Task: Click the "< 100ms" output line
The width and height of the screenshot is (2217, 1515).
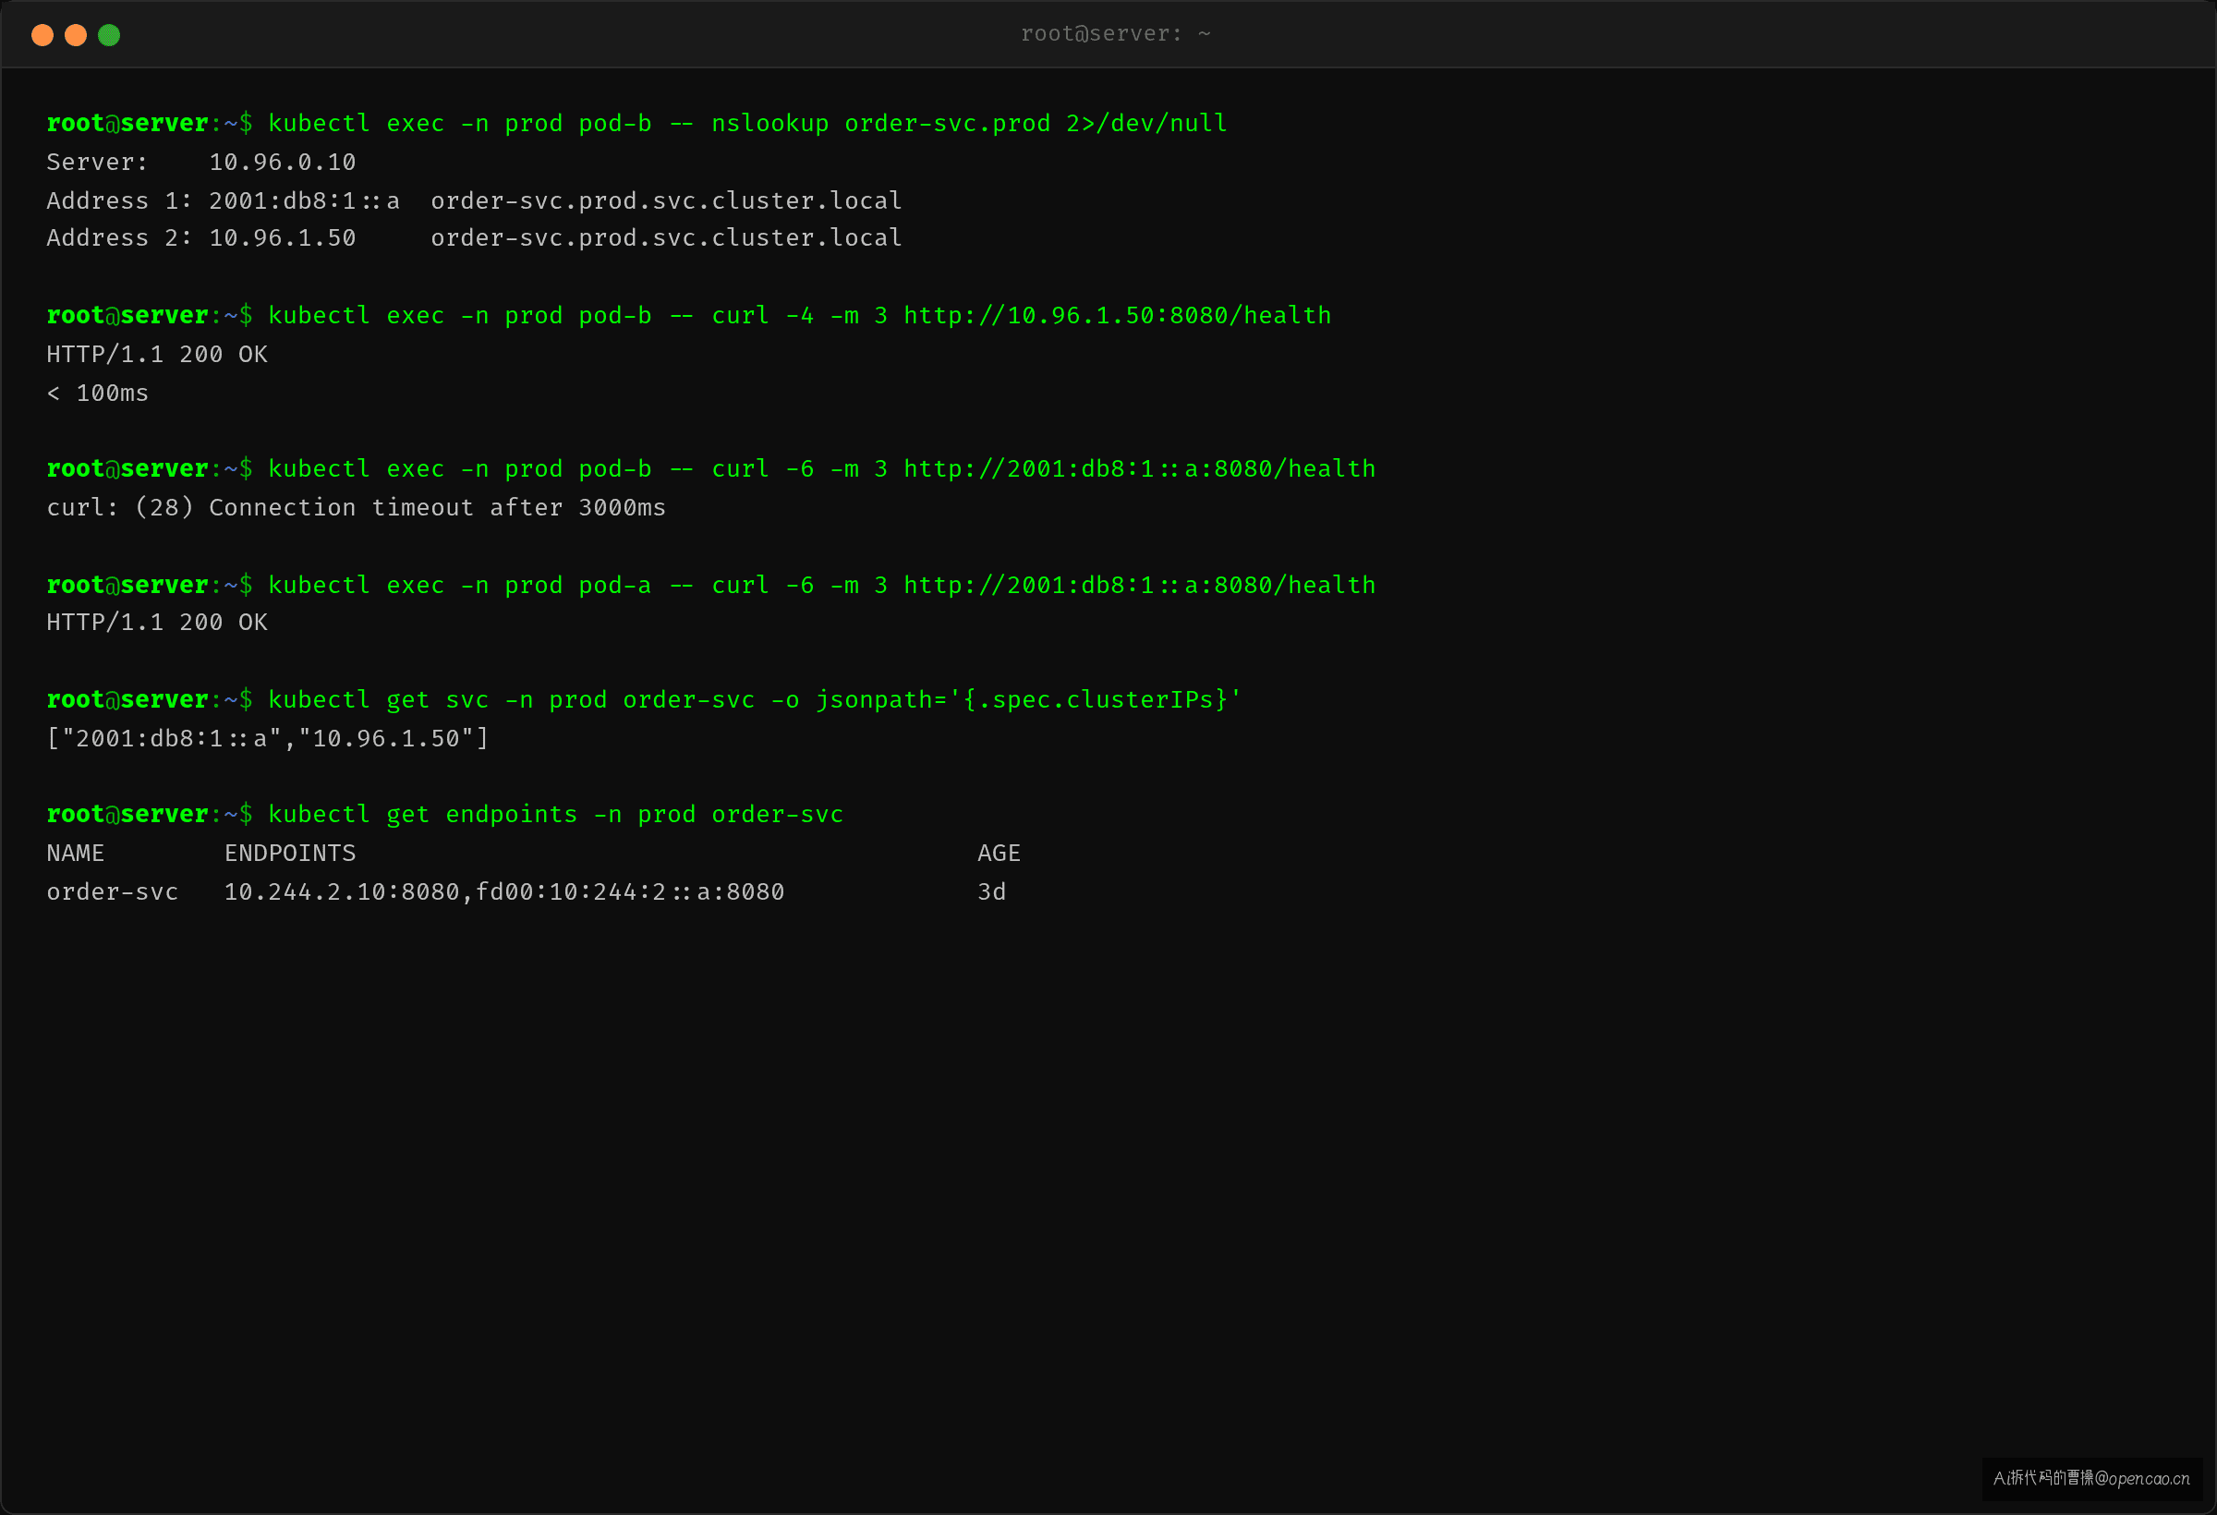Action: pos(97,393)
